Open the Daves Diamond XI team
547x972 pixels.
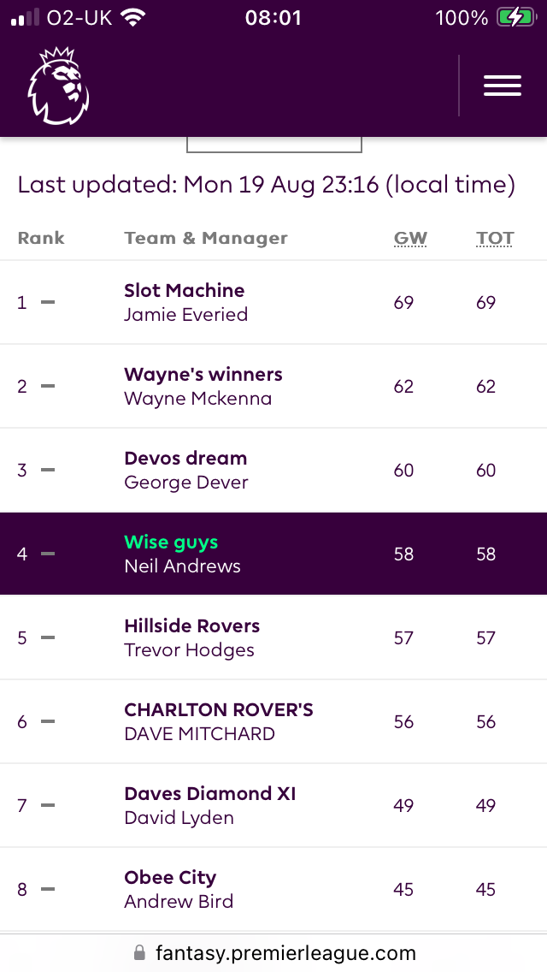(x=210, y=793)
